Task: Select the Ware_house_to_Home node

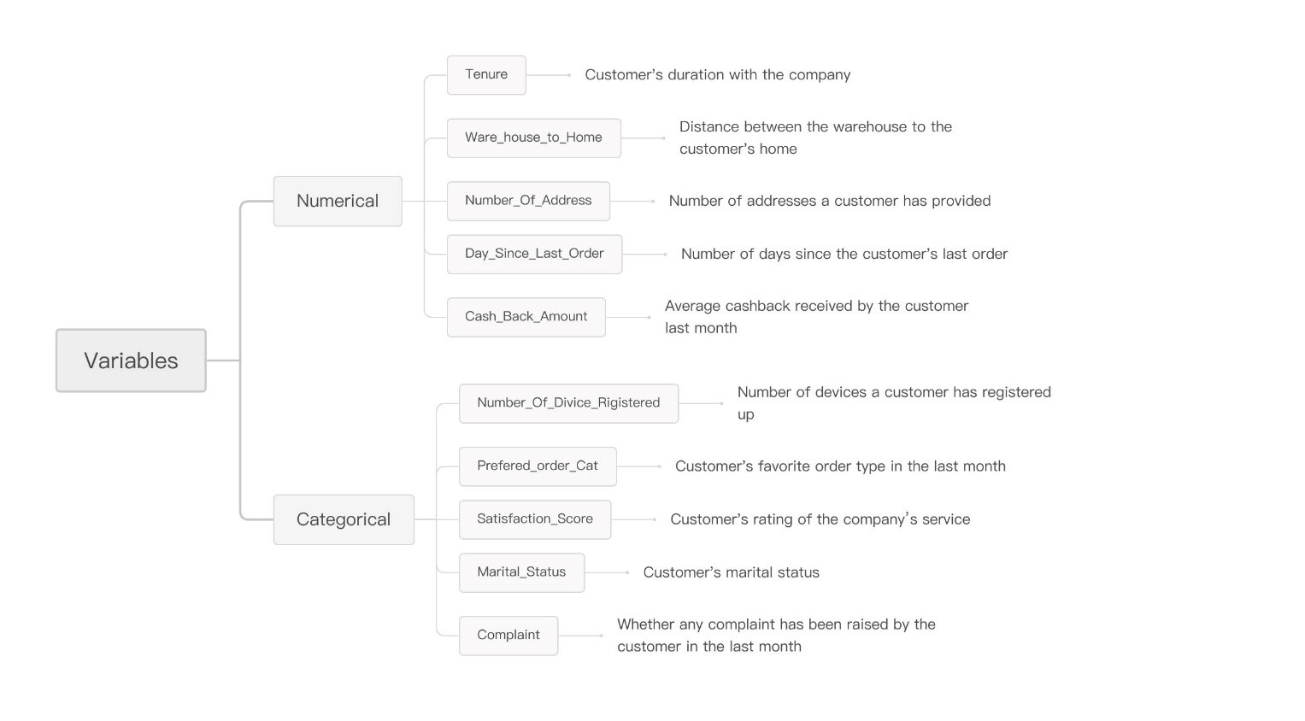Action: (x=533, y=138)
